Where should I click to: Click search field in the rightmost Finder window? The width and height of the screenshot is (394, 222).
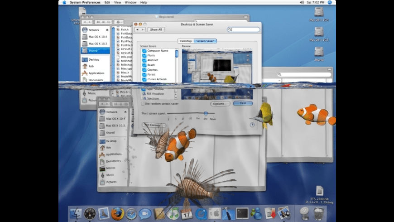pos(304,74)
